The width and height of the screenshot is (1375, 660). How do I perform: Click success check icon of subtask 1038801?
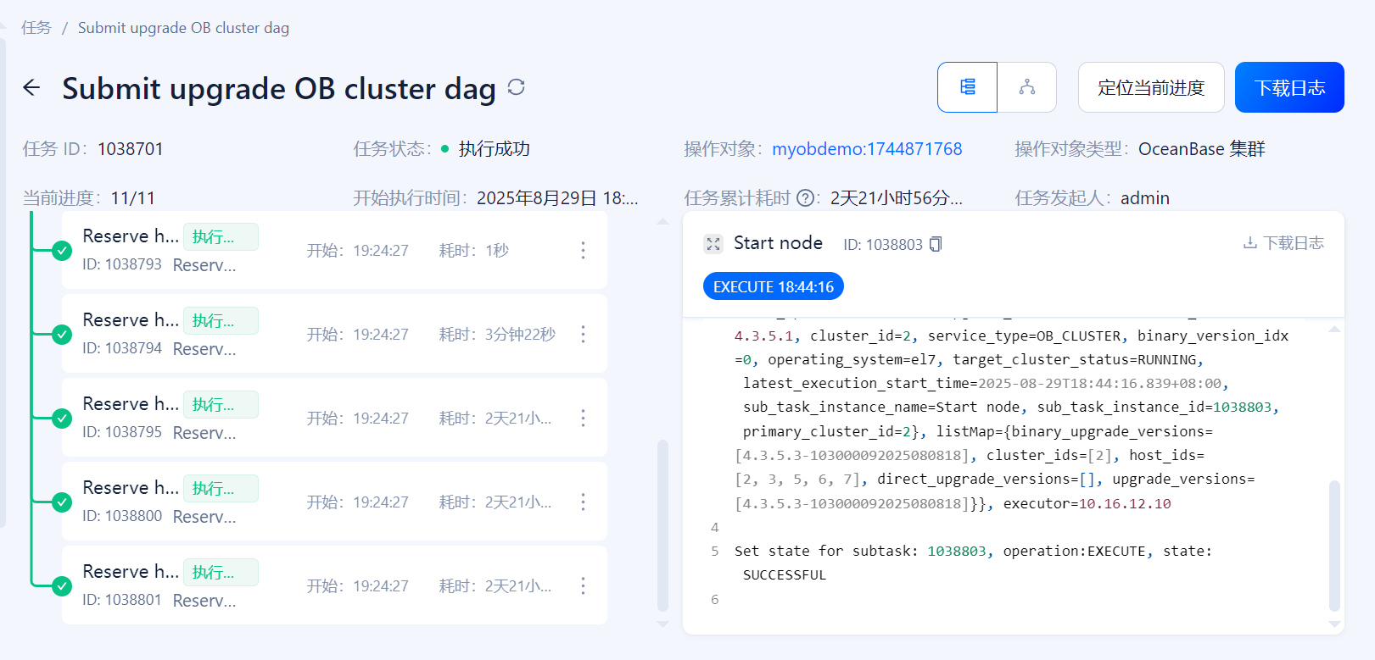(x=62, y=585)
